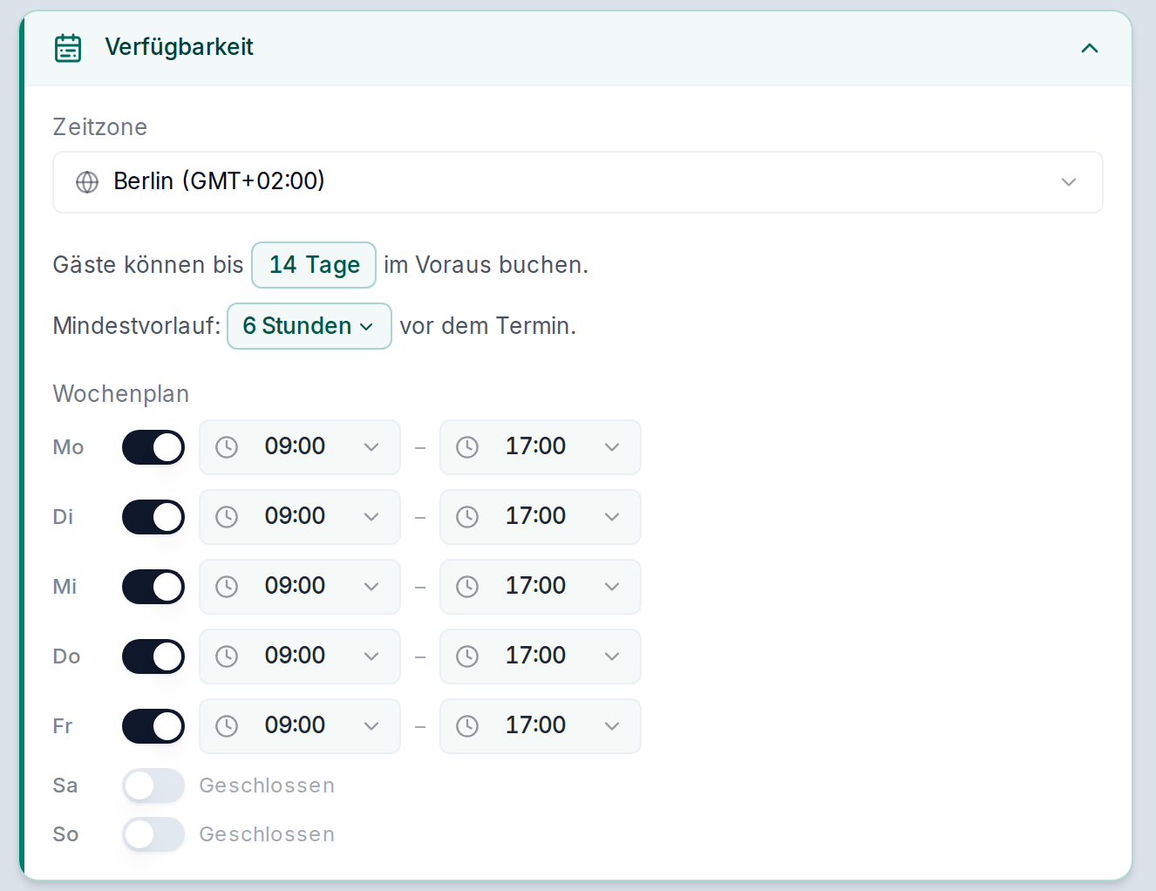Screen dimensions: 1156x891
Task: Click the clock icon in Mi start time
Action: point(227,587)
